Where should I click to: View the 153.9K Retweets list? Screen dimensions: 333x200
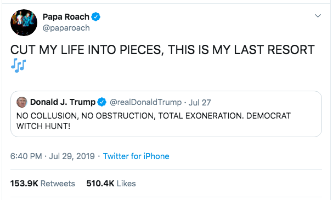coord(43,184)
